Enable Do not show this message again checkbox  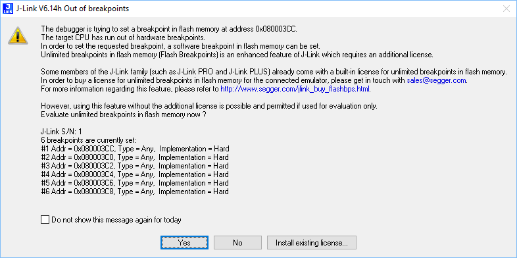click(x=45, y=219)
